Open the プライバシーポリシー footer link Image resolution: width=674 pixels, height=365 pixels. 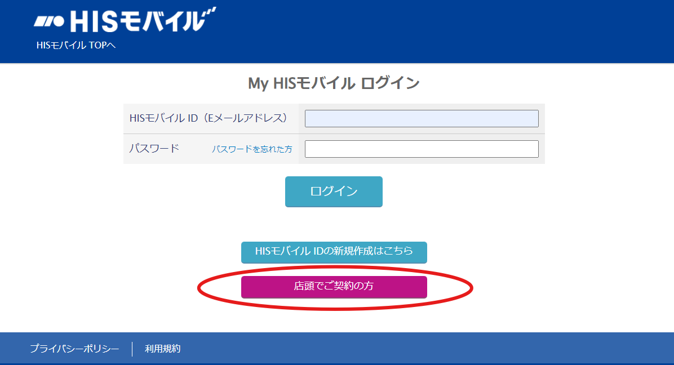pos(74,349)
